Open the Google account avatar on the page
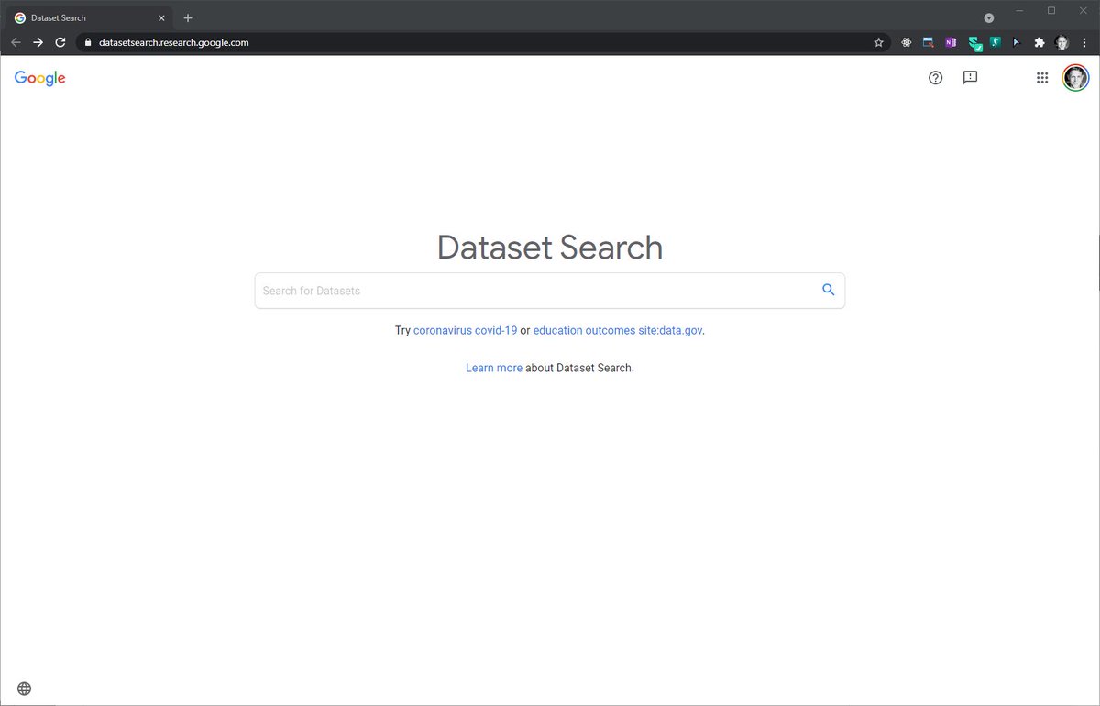This screenshot has height=706, width=1100. [x=1075, y=78]
